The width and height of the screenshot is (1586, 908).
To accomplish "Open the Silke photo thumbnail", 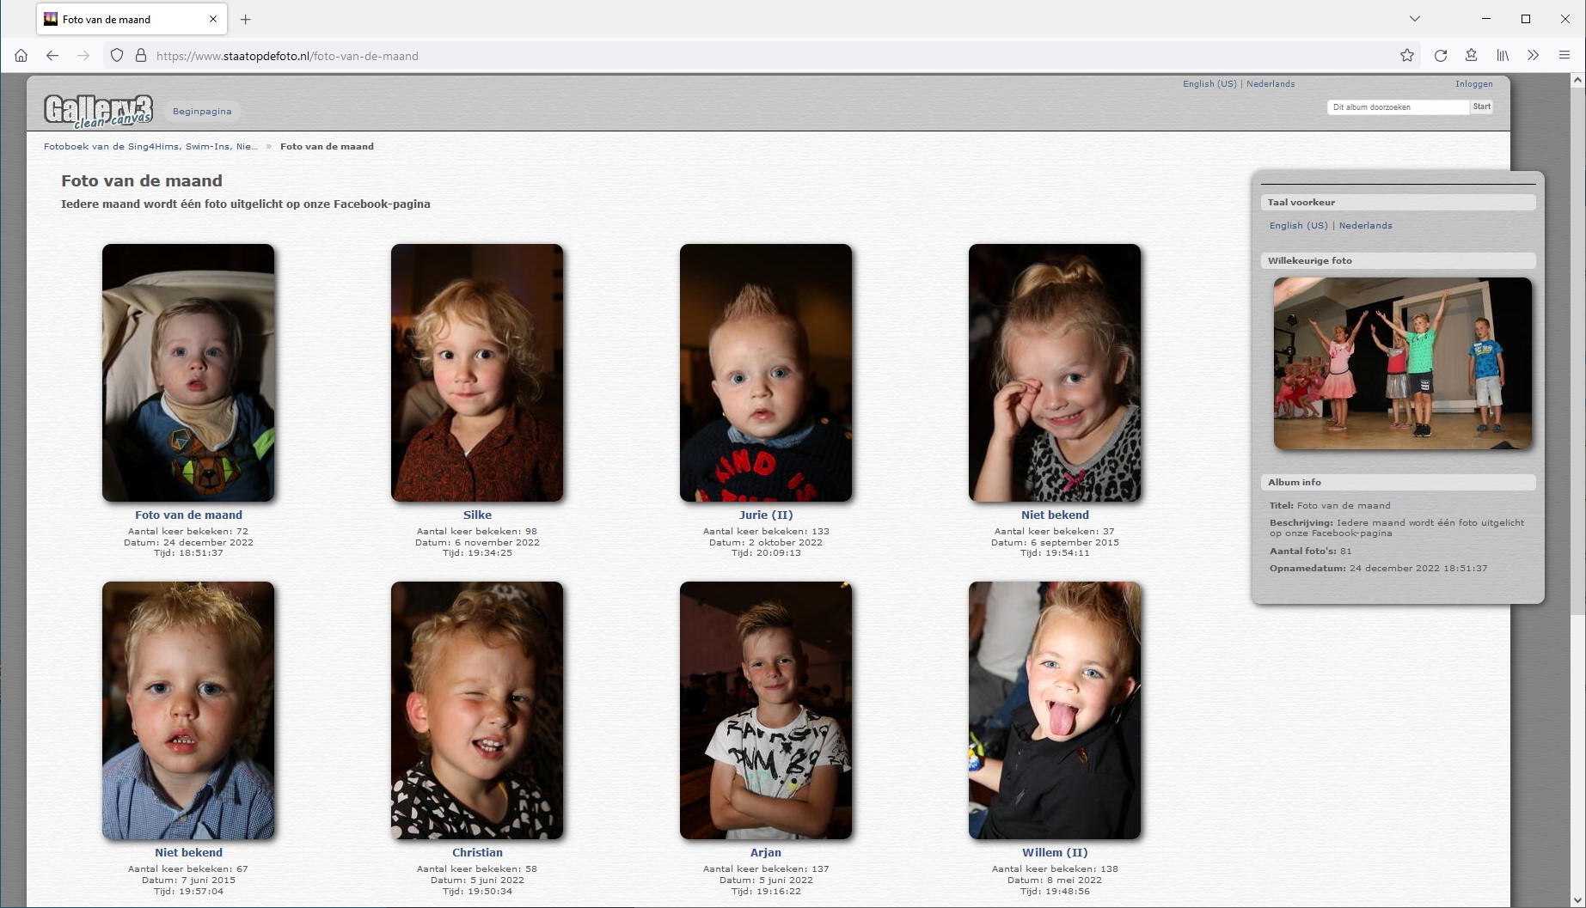I will pyautogui.click(x=477, y=373).
